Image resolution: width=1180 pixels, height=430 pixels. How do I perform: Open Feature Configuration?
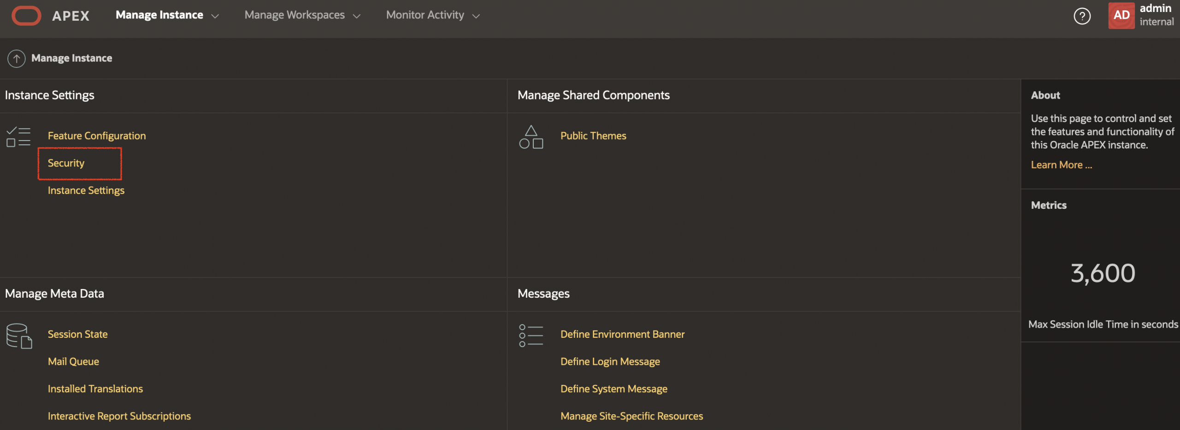[x=96, y=135]
